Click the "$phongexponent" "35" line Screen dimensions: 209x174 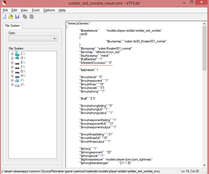tap(96, 152)
